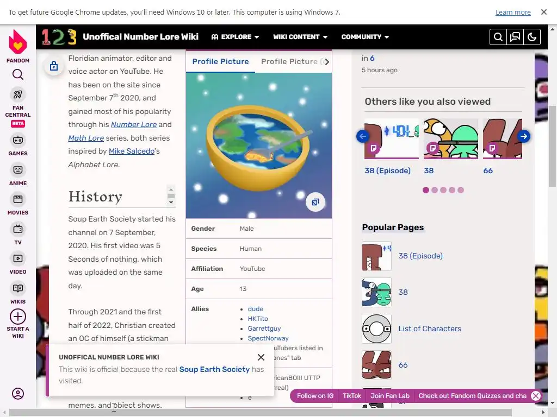
Task: Open the Movies clapperboard icon
Action: pos(18,199)
